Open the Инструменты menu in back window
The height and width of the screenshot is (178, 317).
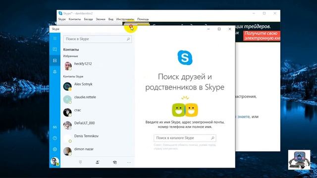pyautogui.click(x=125, y=19)
